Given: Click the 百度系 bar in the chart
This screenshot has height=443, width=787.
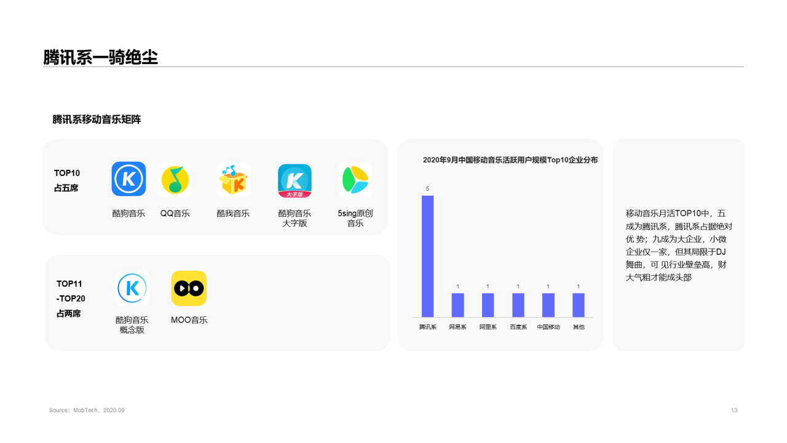Looking at the screenshot, I should click(518, 305).
